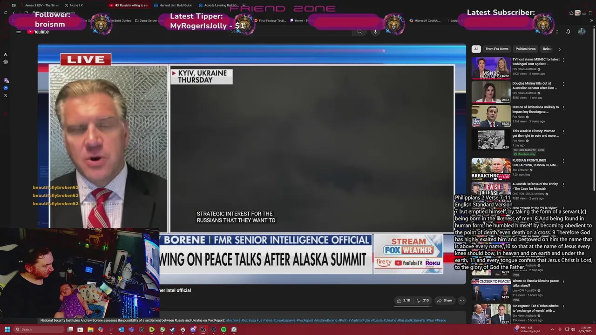Open the Windows Start menu
Image resolution: width=596 pixels, height=335 pixels.
coord(7,329)
